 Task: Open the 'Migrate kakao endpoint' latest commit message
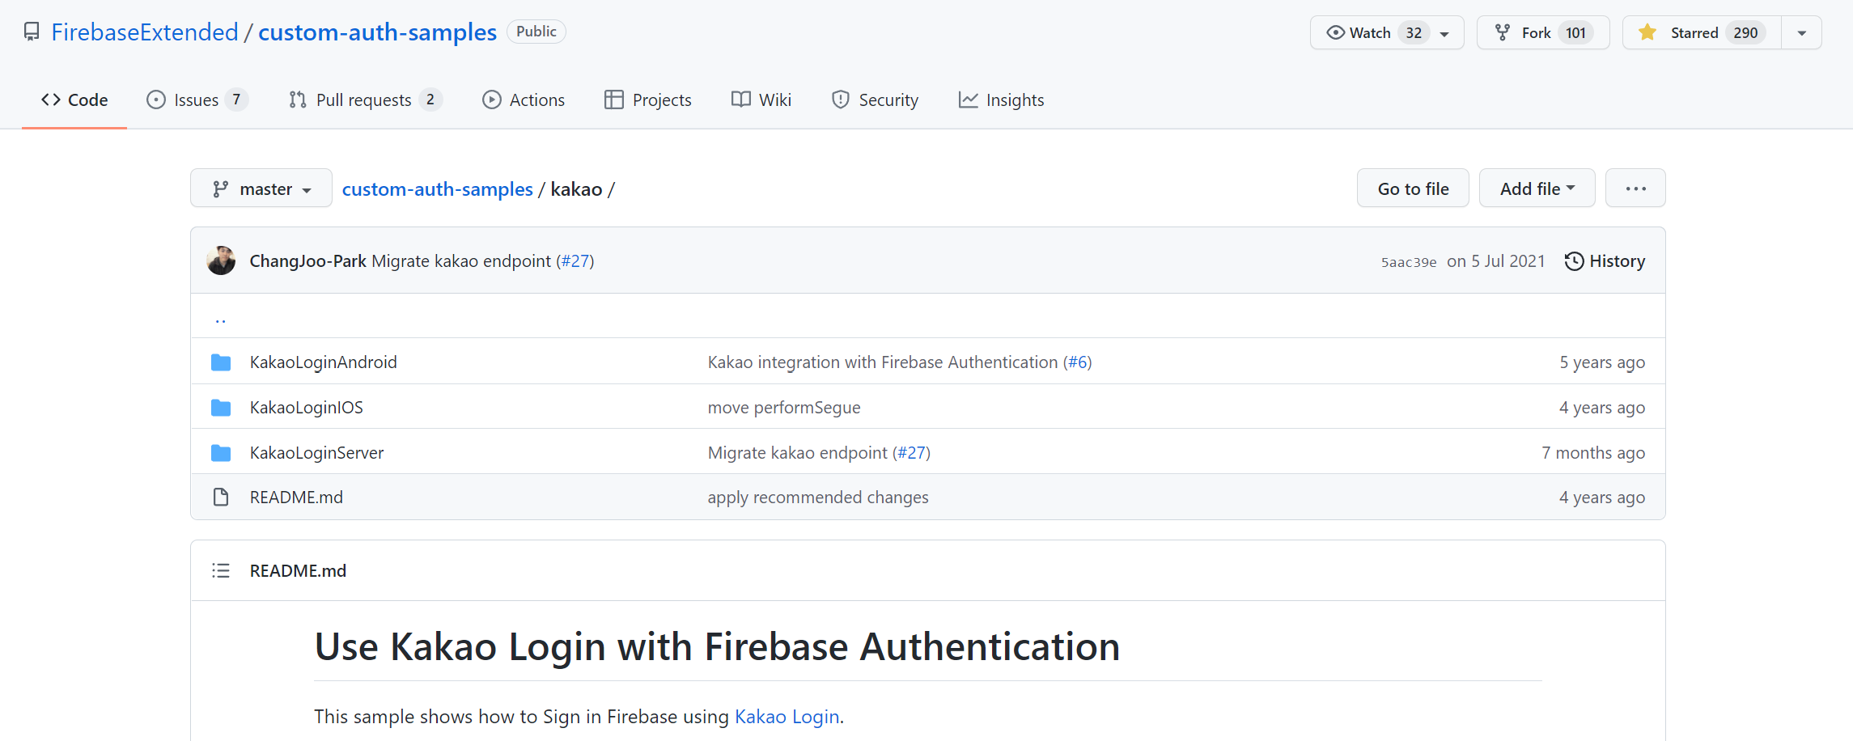461,261
